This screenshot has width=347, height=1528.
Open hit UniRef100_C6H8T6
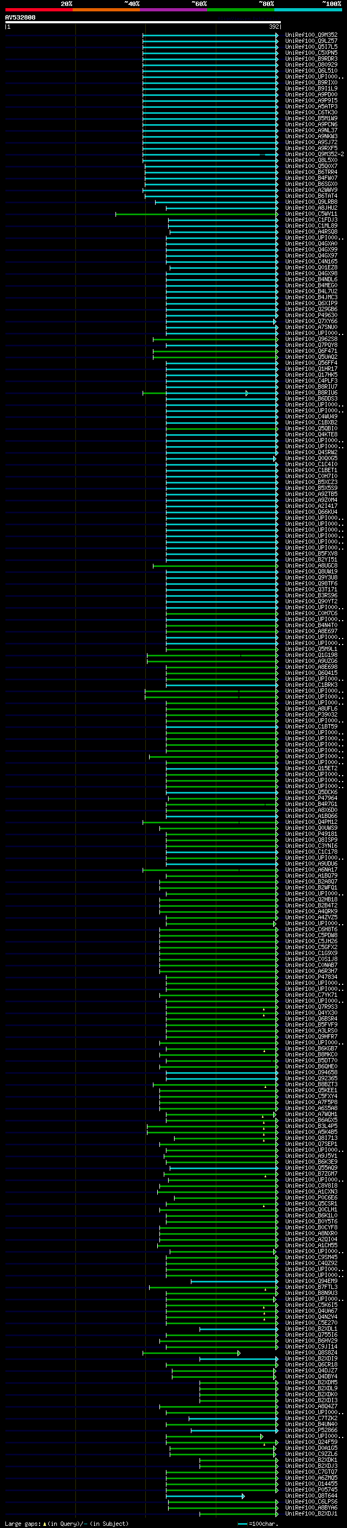pos(311,930)
